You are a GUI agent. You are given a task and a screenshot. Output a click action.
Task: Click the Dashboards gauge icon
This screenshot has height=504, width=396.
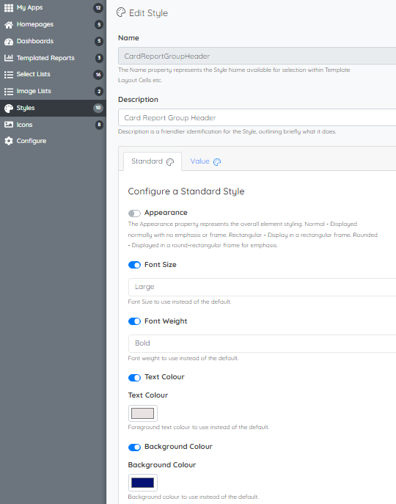(x=9, y=42)
